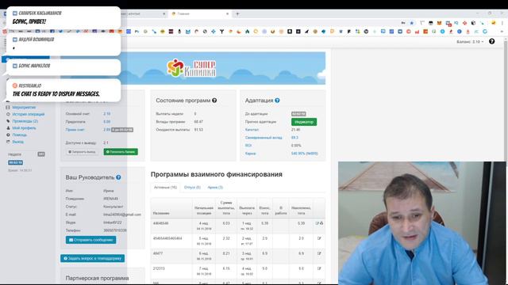Click Своевременный вклад value 69.3

click(294, 138)
